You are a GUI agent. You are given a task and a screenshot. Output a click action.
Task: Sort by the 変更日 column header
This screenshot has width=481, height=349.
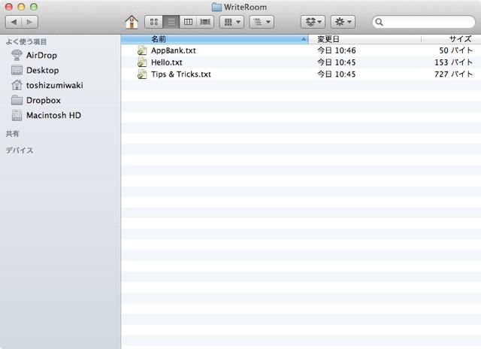pyautogui.click(x=365, y=39)
